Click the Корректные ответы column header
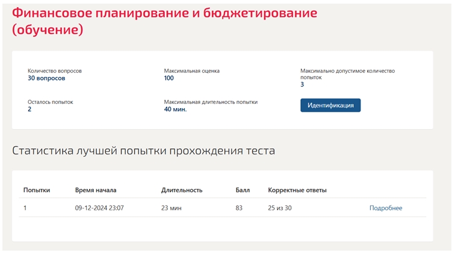Screen dimensions: 452x259 coord(297,190)
